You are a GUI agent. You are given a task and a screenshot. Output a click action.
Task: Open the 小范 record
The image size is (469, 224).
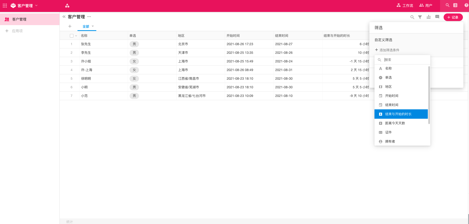pyautogui.click(x=84, y=96)
